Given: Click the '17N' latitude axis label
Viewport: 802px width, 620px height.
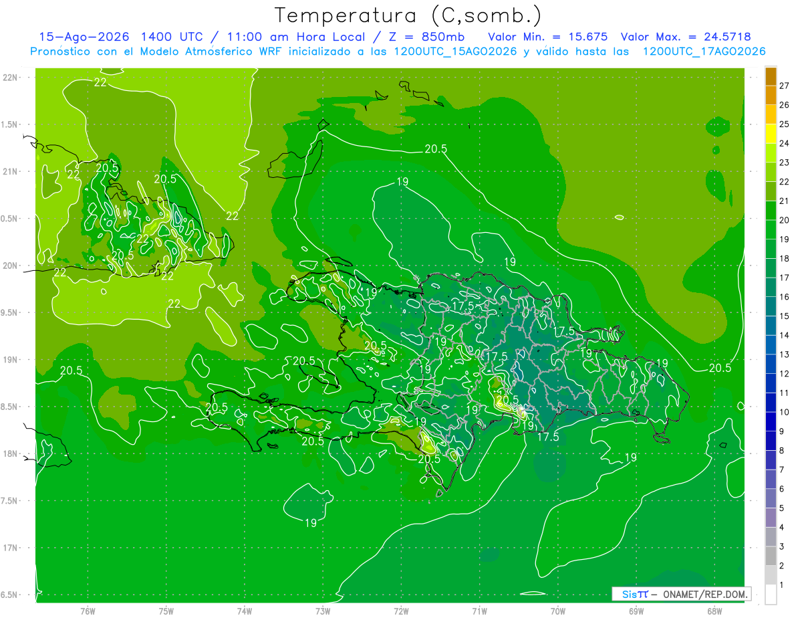Looking at the screenshot, I should tap(10, 548).
